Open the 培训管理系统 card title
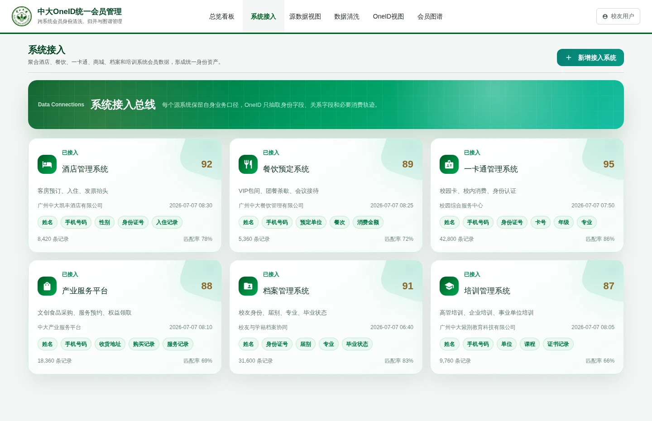652x421 pixels. click(x=487, y=291)
